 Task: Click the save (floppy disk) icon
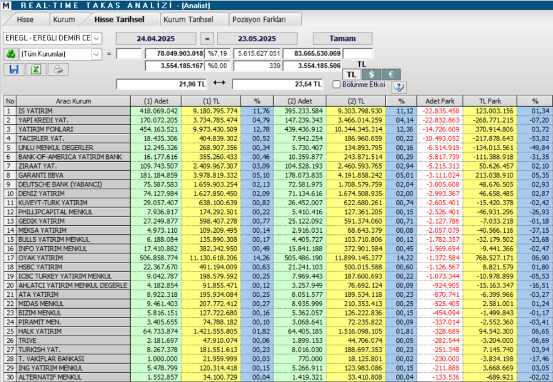[14, 69]
